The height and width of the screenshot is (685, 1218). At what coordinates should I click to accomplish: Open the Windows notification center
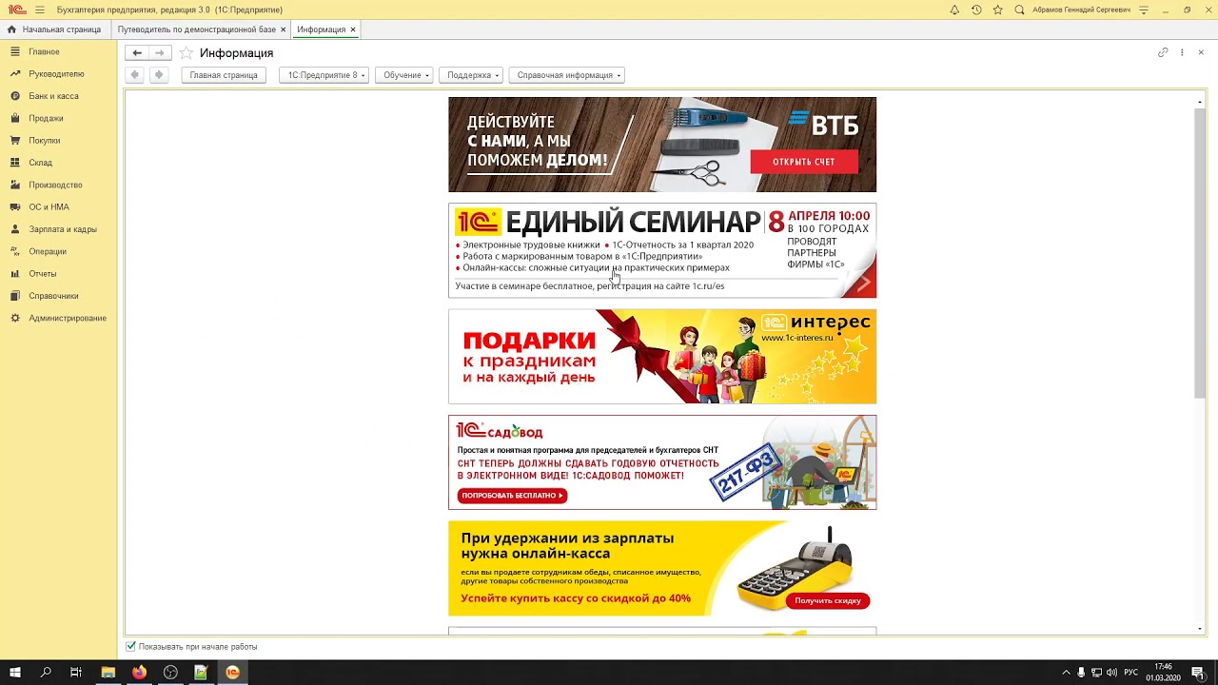point(1199,673)
